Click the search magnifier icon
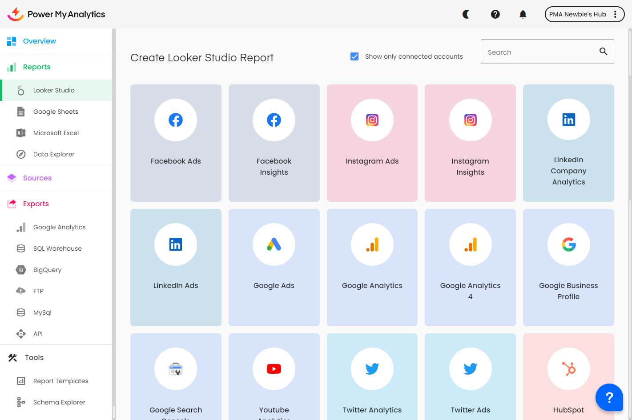The image size is (632, 420). point(603,52)
